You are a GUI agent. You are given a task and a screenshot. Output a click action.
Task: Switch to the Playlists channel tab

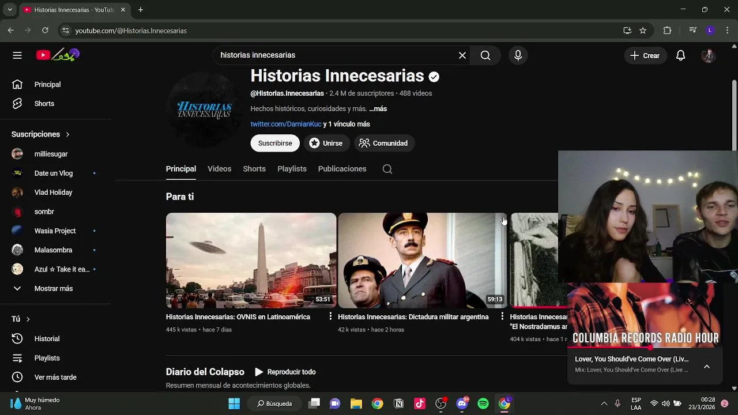pyautogui.click(x=292, y=169)
